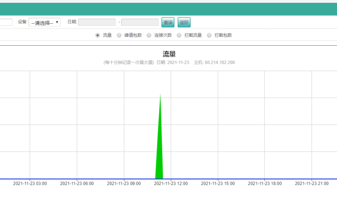
Task: Select the 流量 radio button
Action: tap(97, 35)
